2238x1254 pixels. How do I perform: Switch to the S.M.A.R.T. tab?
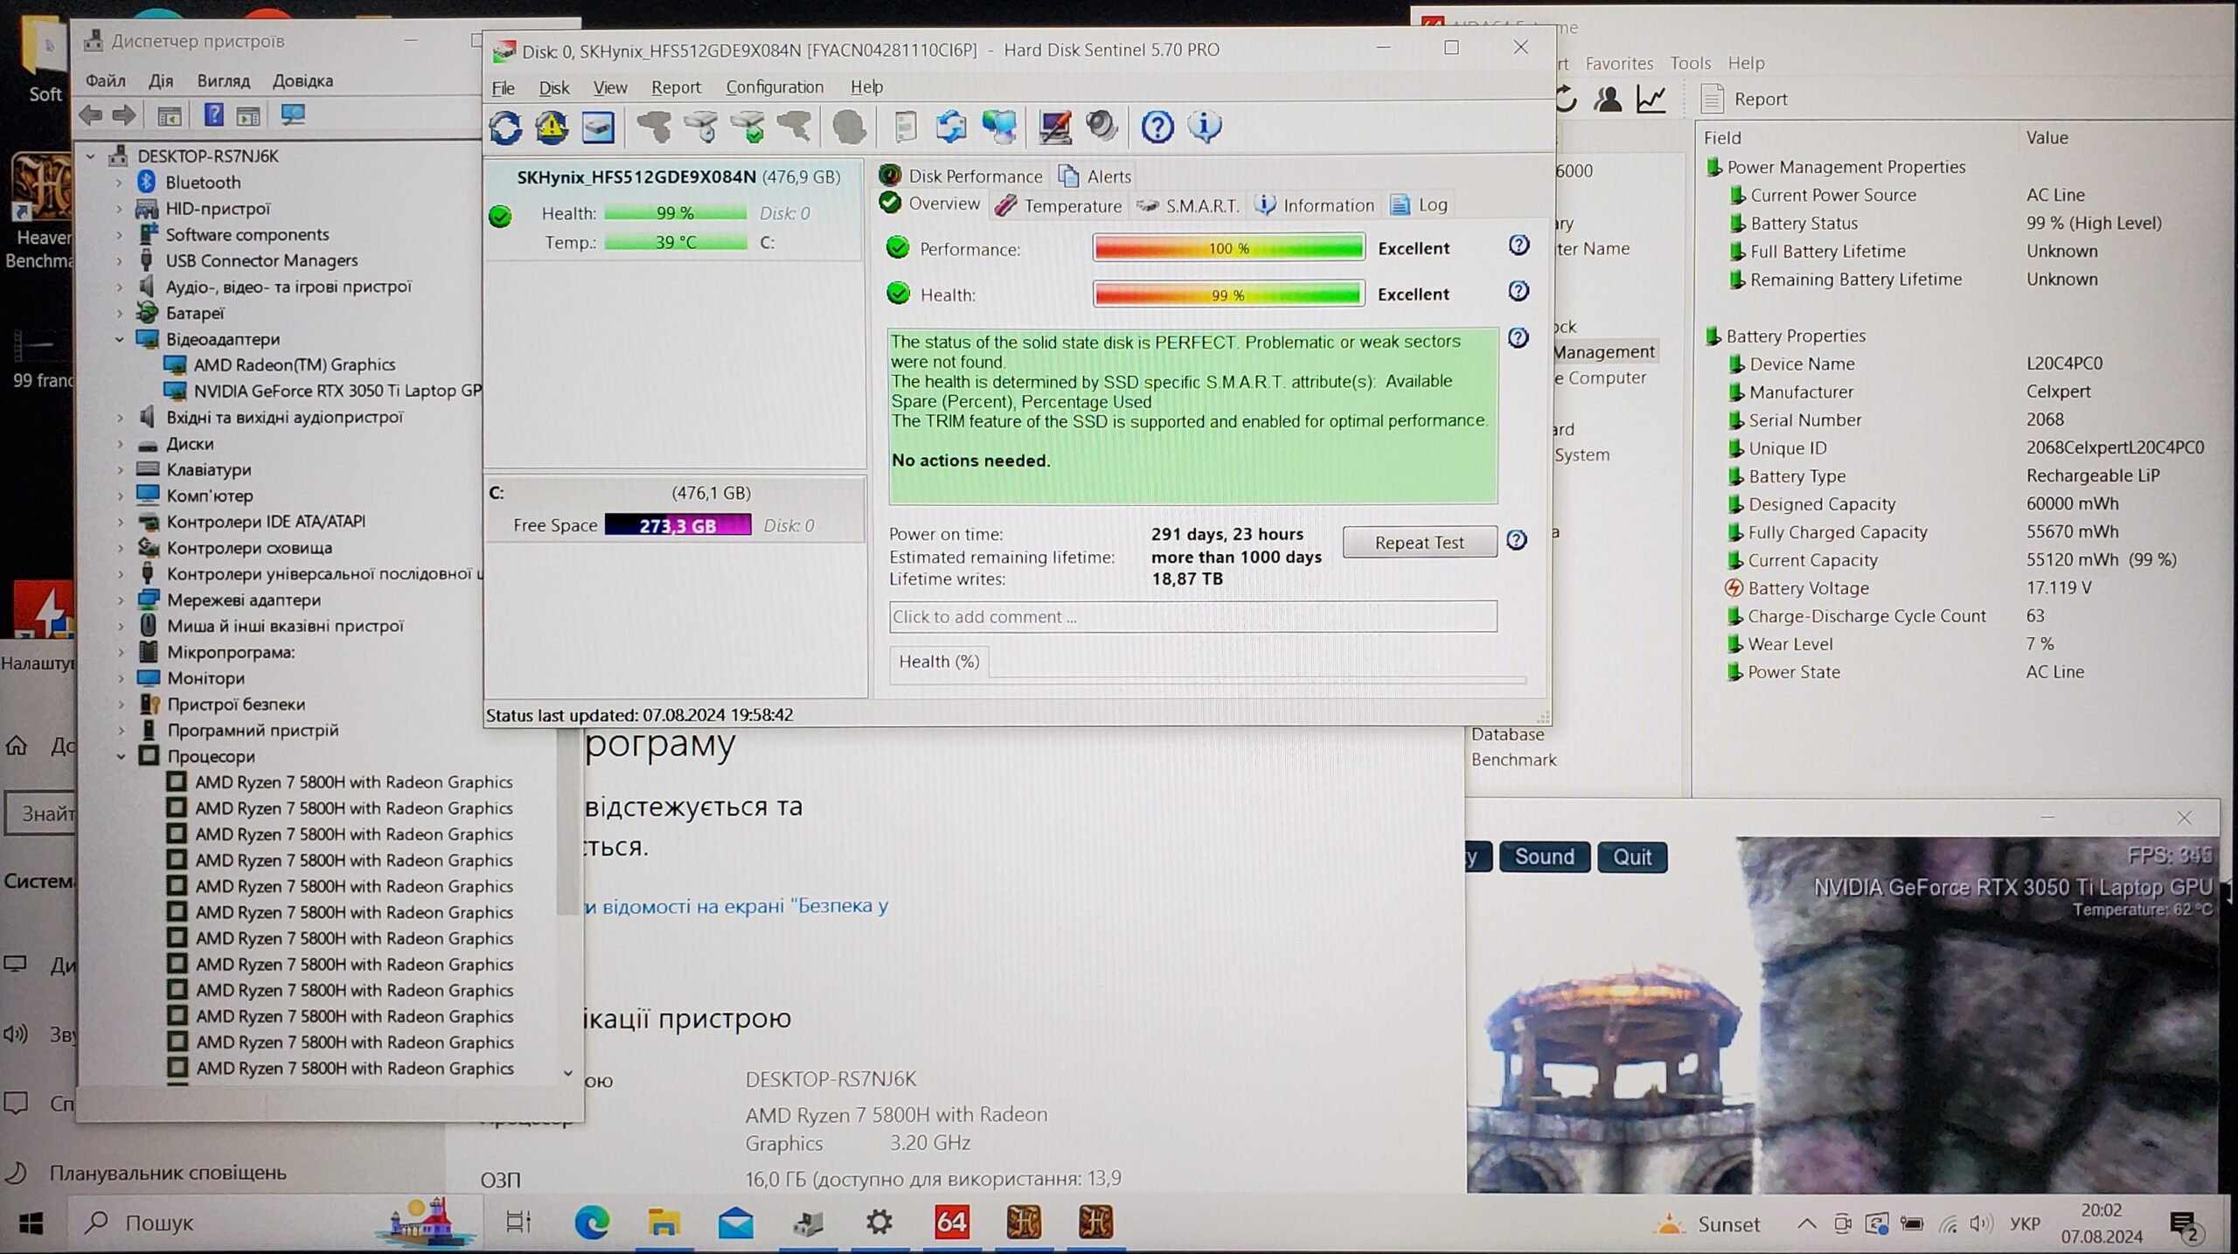click(1190, 205)
